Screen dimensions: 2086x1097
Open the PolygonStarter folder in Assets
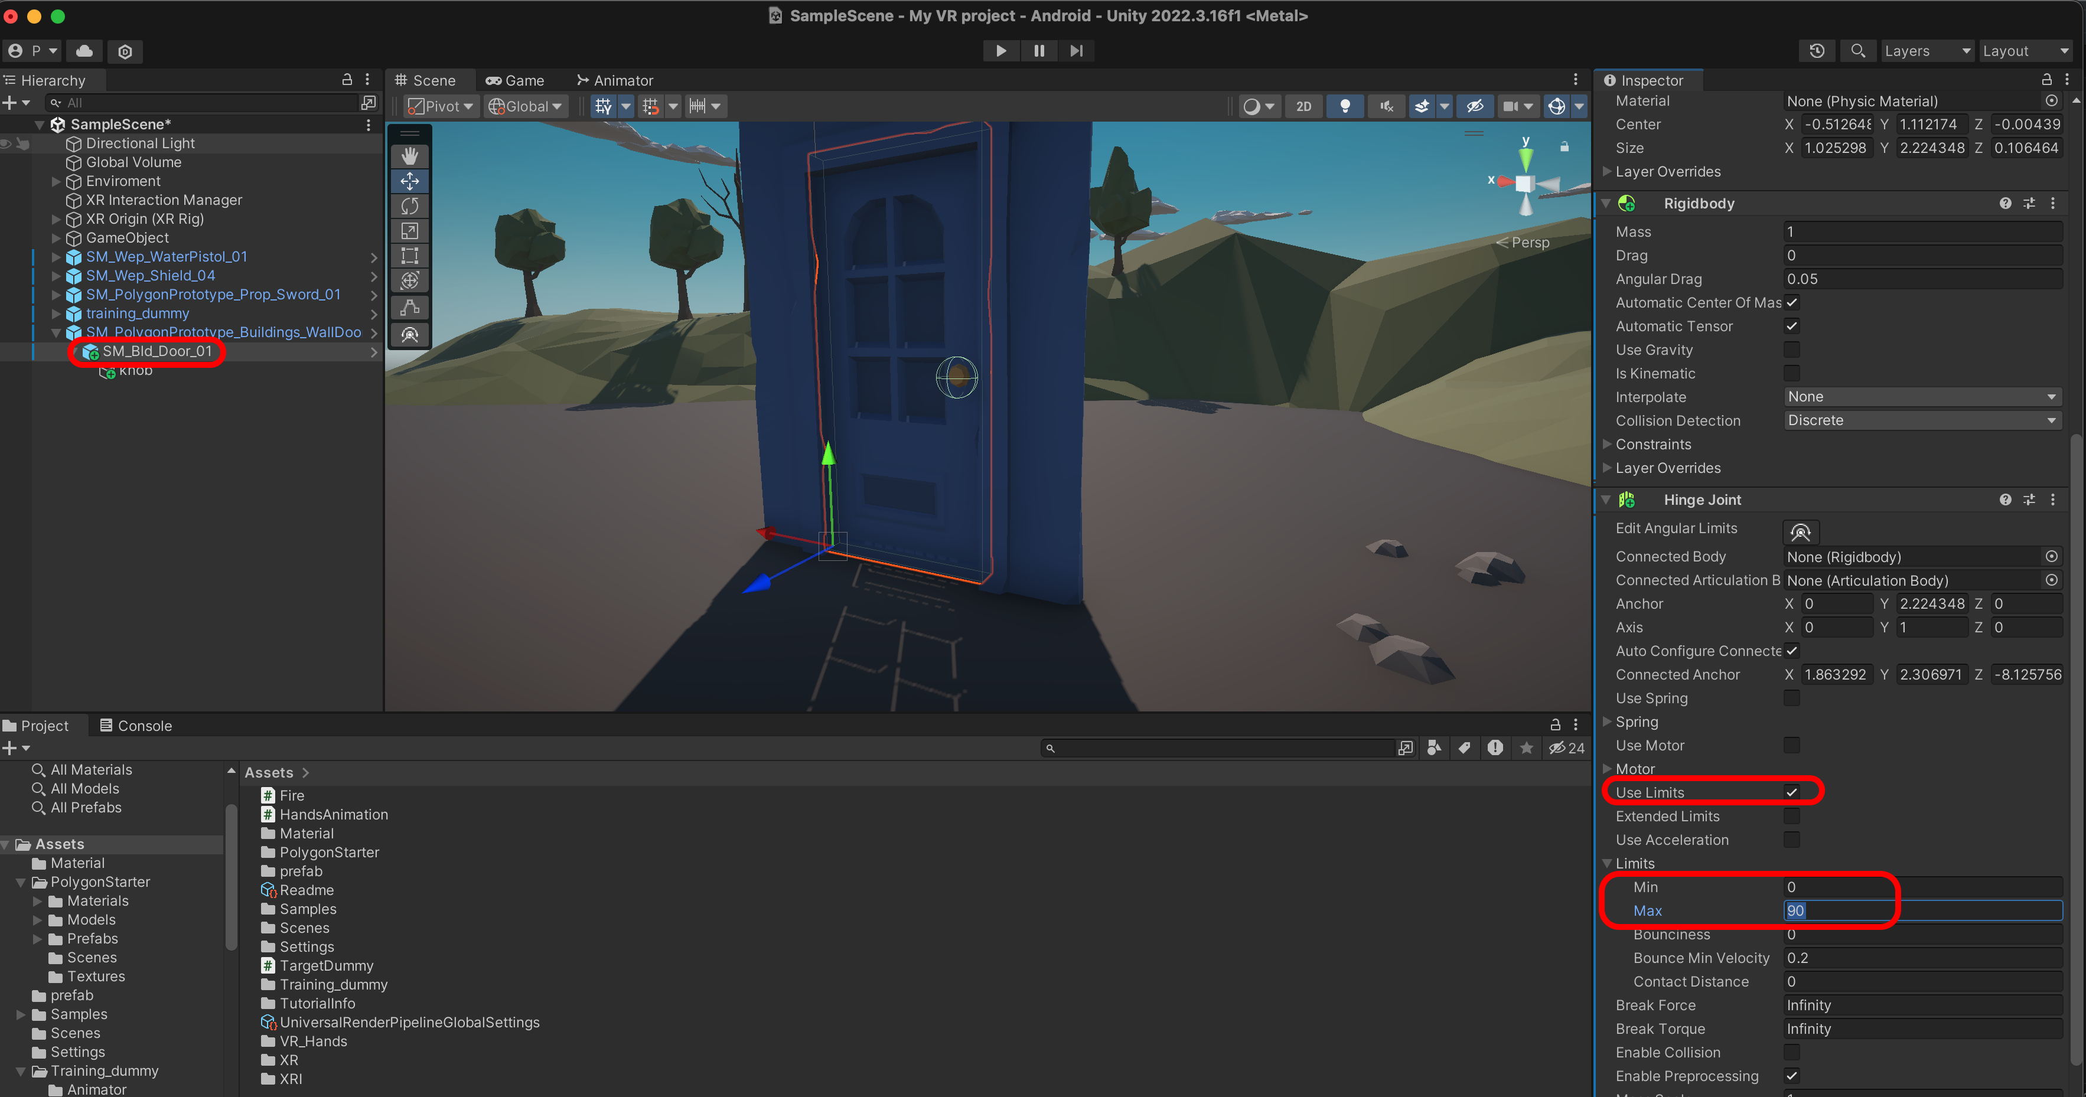[329, 852]
